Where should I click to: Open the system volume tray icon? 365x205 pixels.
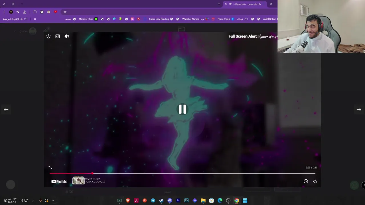click(x=21, y=200)
